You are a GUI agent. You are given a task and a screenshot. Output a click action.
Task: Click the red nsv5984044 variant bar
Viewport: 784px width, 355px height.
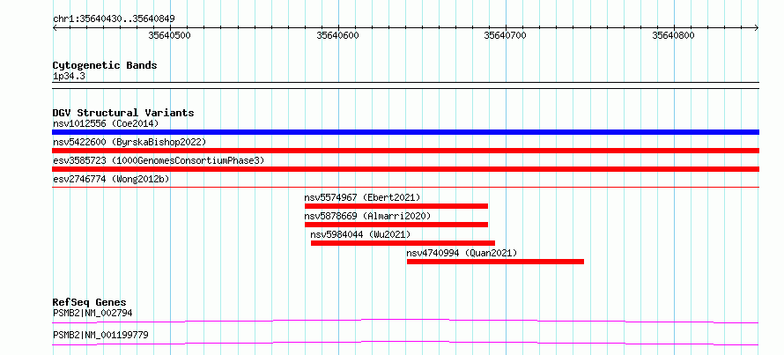click(403, 243)
